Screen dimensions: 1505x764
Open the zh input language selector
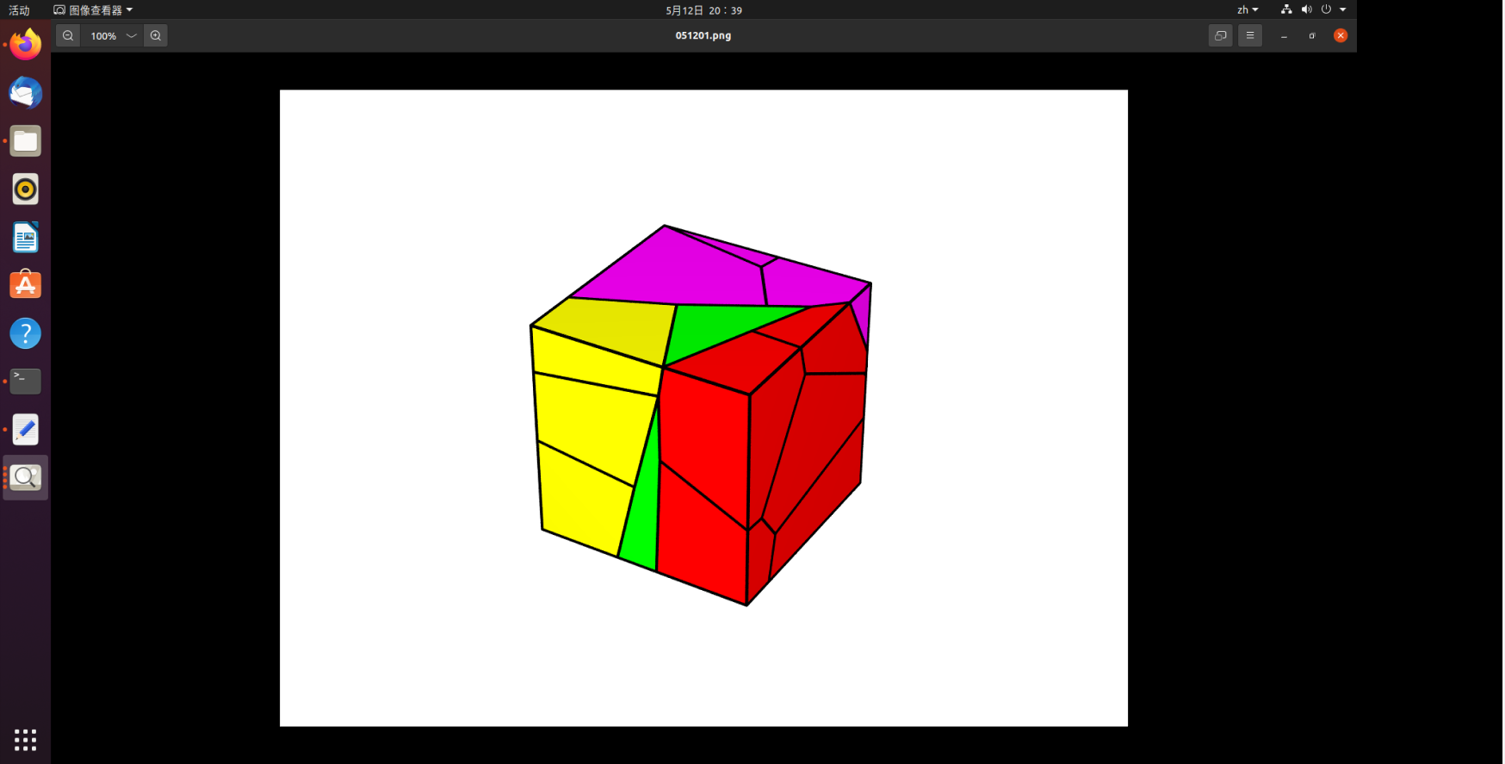point(1248,10)
